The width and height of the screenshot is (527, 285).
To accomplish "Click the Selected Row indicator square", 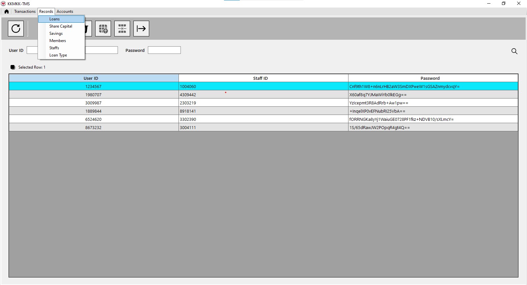I will (x=13, y=67).
